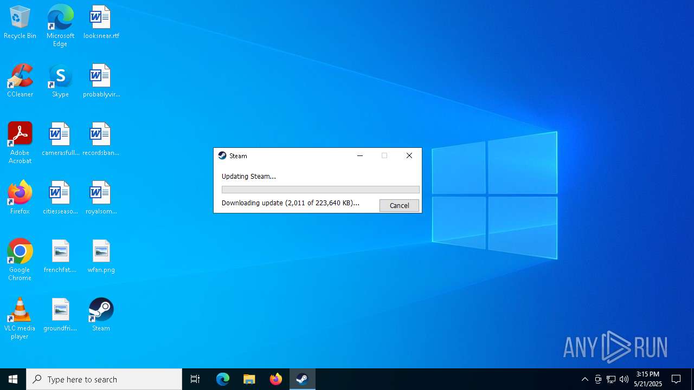Open File Explorer from the taskbar
This screenshot has width=694, height=390.
[249, 379]
